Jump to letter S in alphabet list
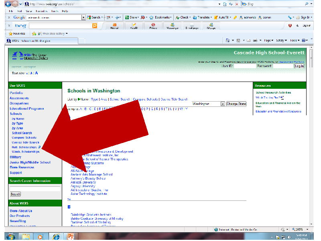The width and height of the screenshot is (321, 241). tap(162, 109)
